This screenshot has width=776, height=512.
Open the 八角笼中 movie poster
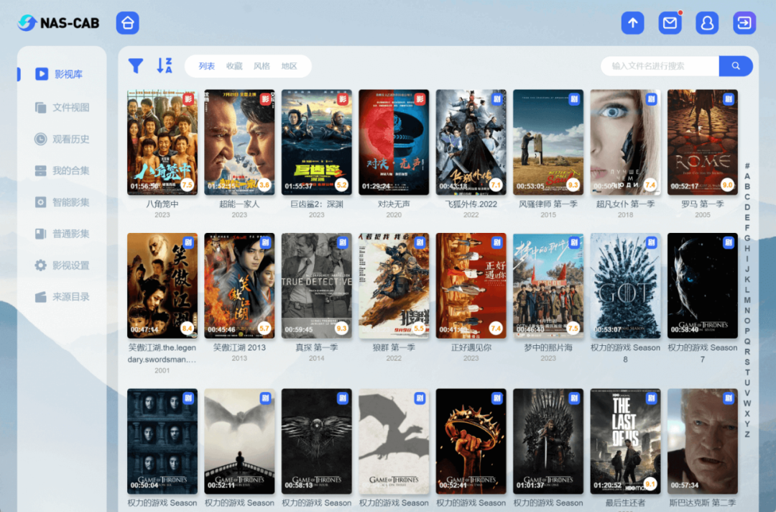tap(162, 142)
